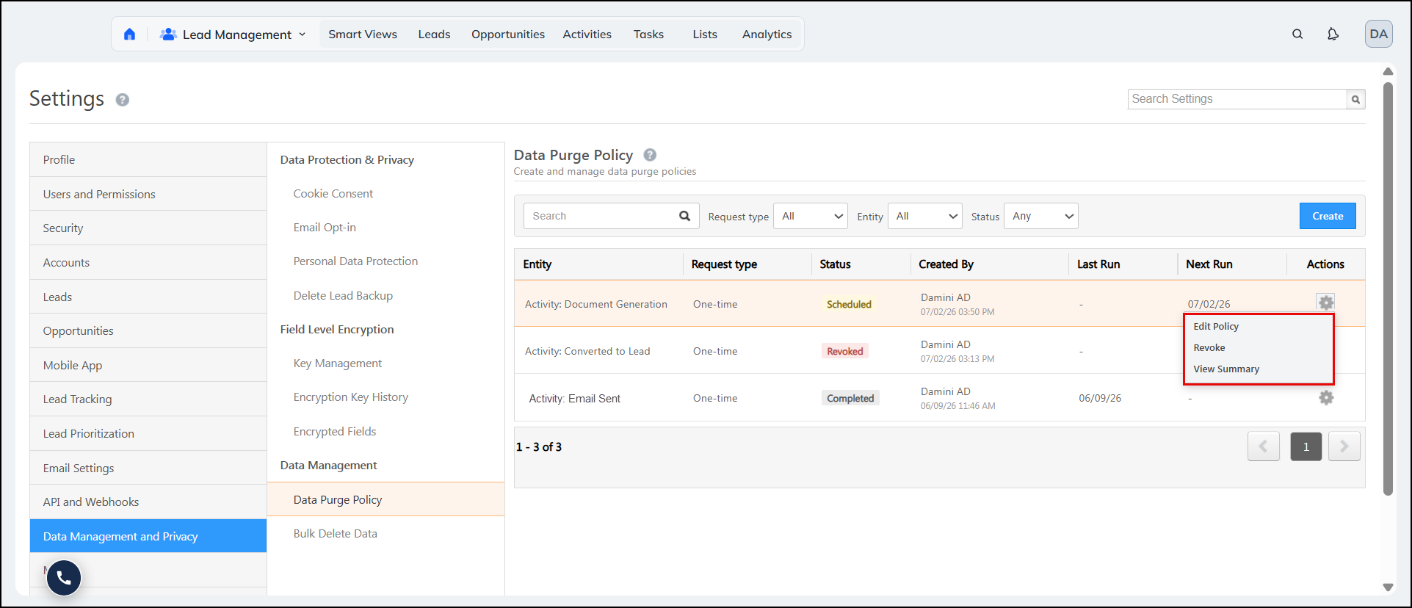The width and height of the screenshot is (1412, 608).
Task: Click in the Search Settings field
Action: click(x=1237, y=99)
